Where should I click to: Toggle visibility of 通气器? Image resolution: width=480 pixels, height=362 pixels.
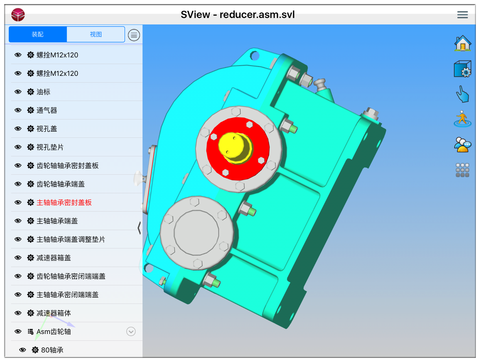18,110
